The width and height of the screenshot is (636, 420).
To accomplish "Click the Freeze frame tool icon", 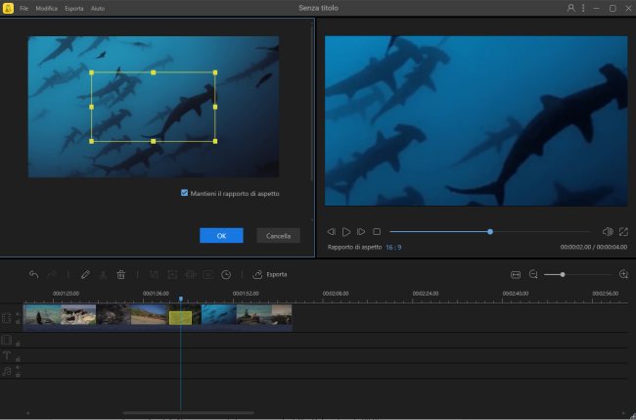I will [x=208, y=275].
